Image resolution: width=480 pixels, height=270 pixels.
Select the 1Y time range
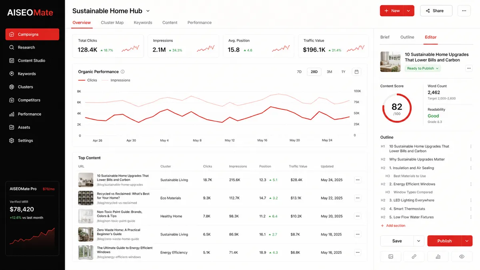[x=343, y=72]
